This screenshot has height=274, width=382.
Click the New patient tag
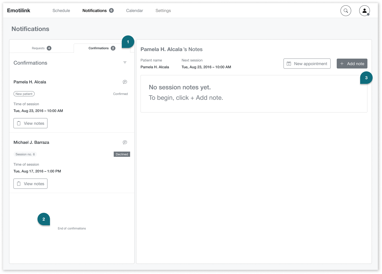click(x=24, y=94)
